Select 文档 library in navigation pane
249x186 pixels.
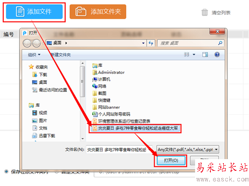(x=40, y=128)
